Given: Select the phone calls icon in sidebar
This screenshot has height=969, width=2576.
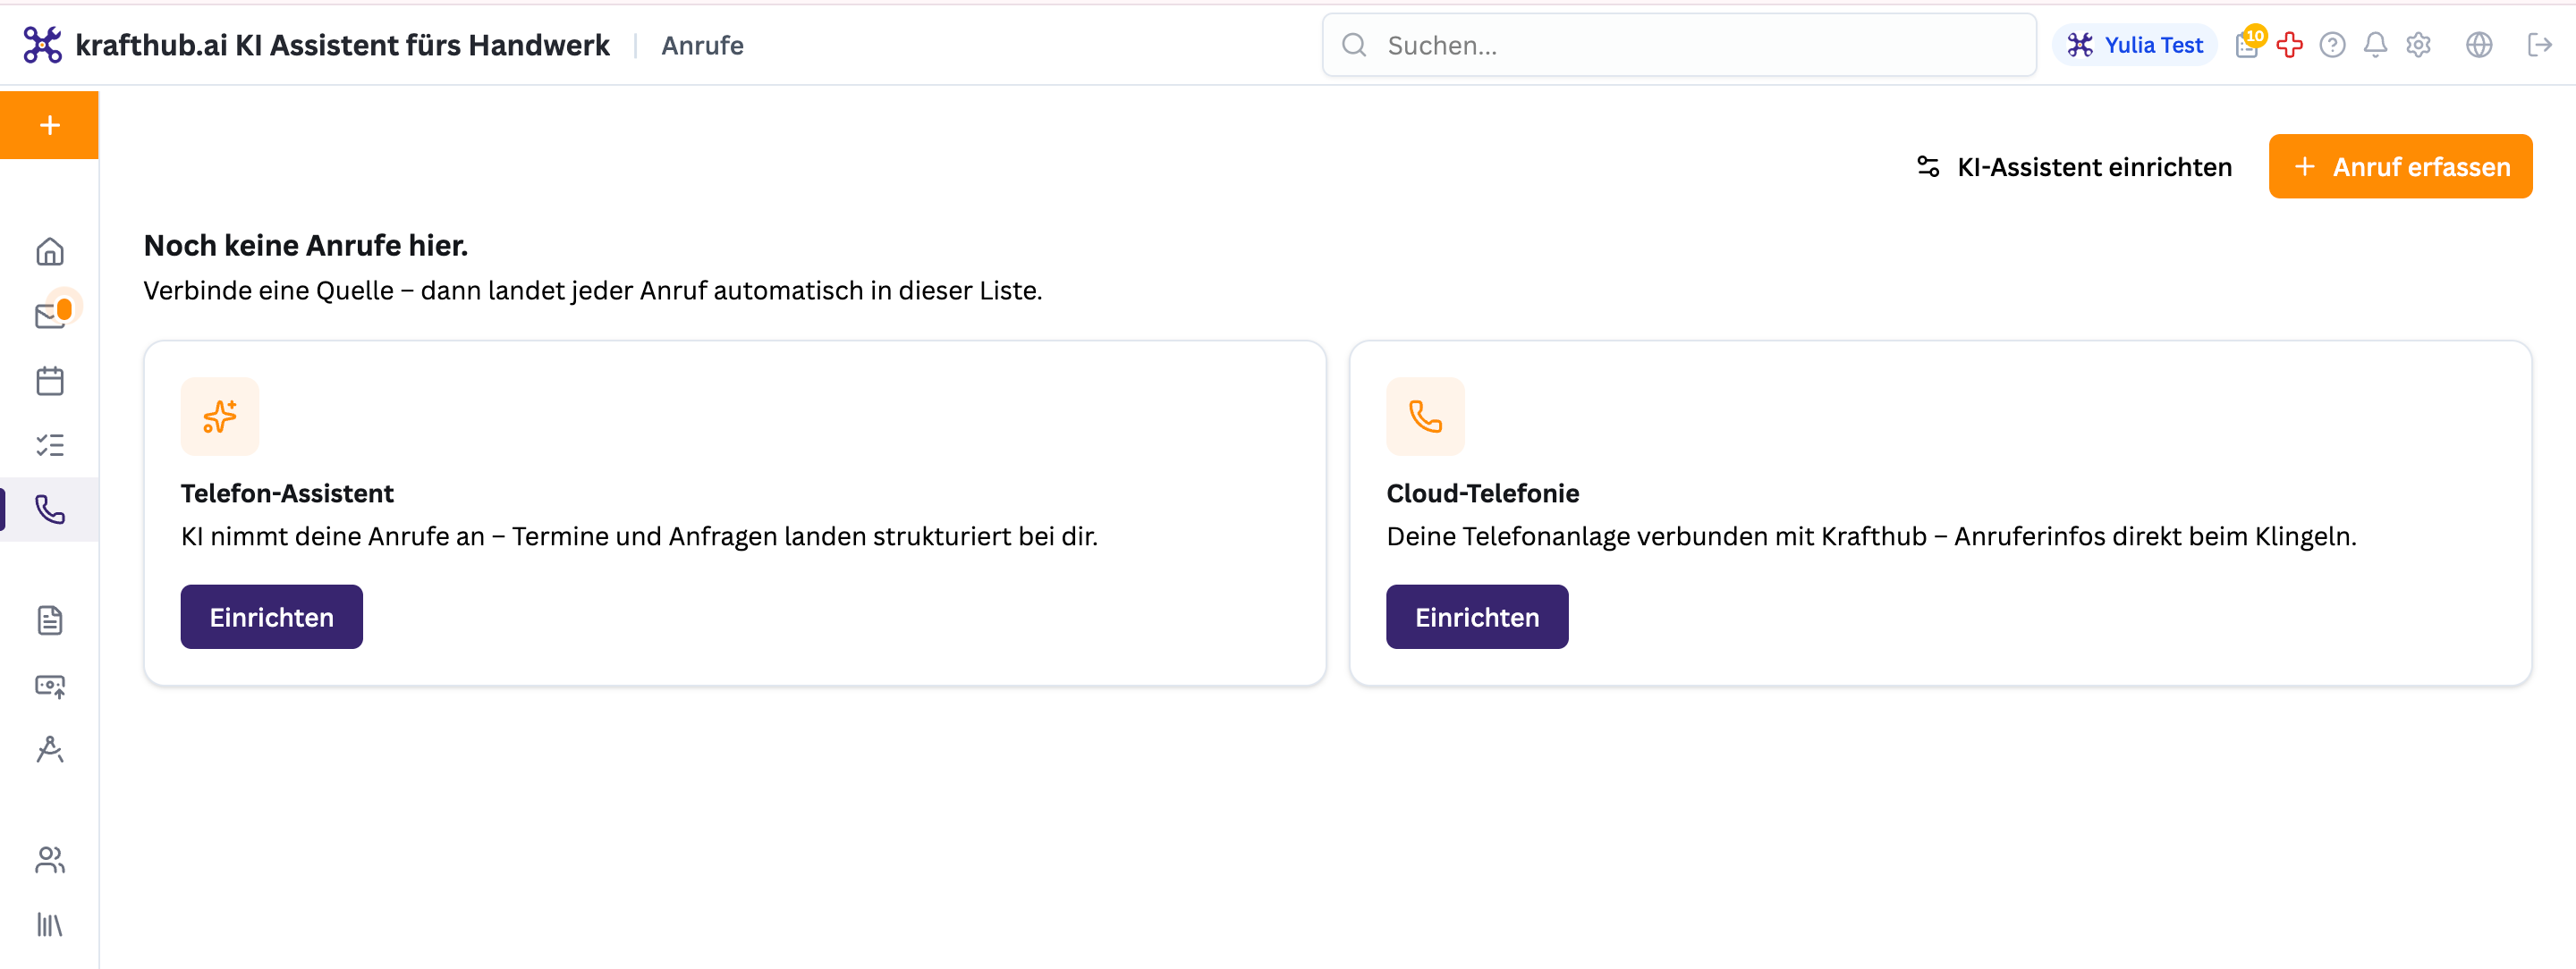Looking at the screenshot, I should point(49,510).
